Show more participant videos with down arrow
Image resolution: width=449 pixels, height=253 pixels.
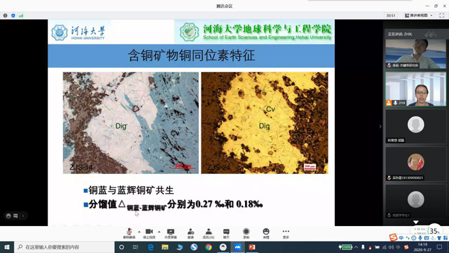click(x=416, y=222)
